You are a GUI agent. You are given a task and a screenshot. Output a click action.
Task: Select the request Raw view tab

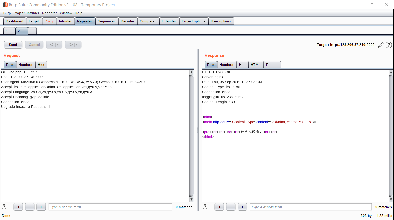click(10, 65)
